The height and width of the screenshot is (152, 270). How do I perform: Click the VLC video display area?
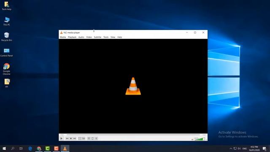click(x=133, y=86)
